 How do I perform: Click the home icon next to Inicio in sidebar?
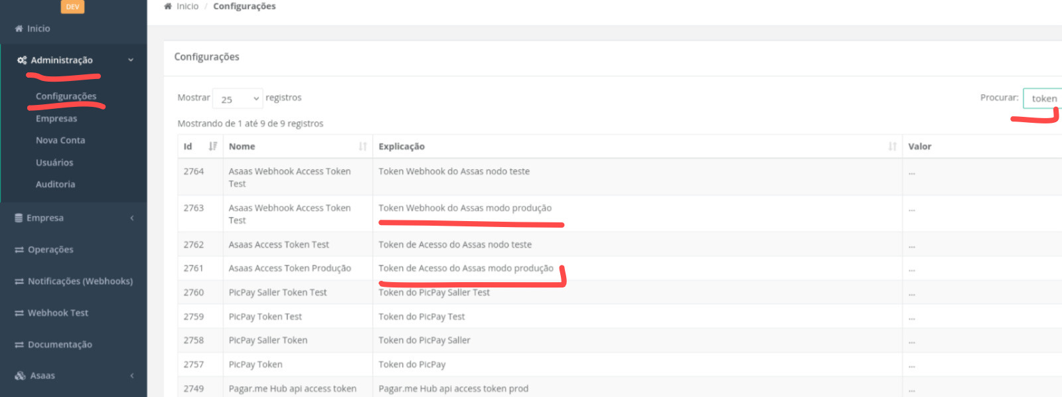pyautogui.click(x=19, y=29)
